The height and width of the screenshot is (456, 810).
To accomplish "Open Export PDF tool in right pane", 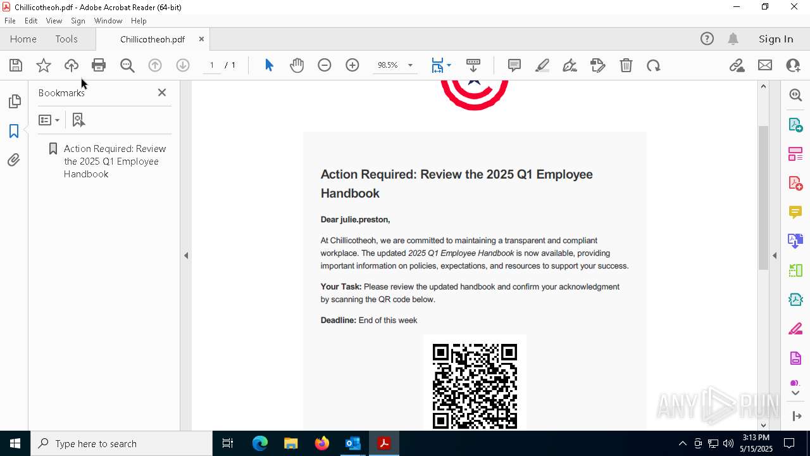I will click(795, 124).
